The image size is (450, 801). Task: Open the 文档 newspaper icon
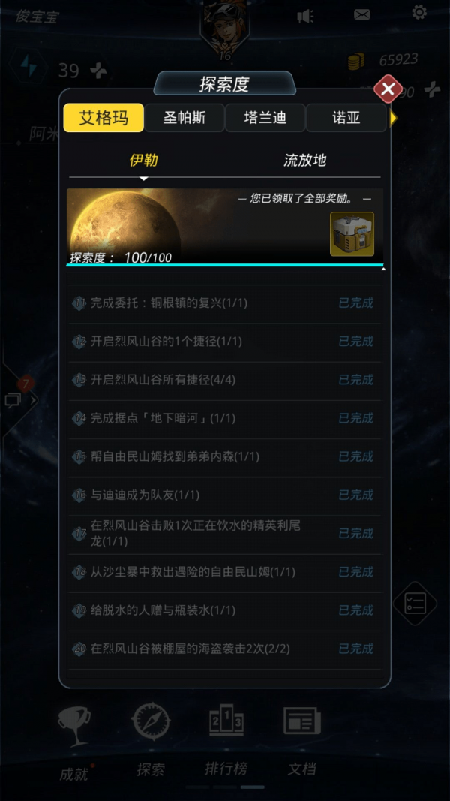[x=302, y=721]
